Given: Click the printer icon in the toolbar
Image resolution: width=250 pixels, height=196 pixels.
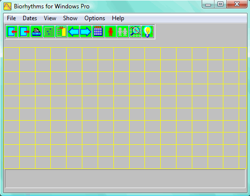Looking at the screenshot, I should coord(36,32).
